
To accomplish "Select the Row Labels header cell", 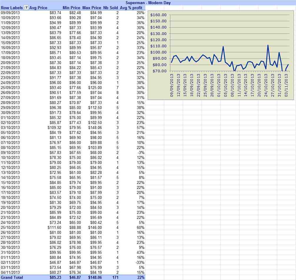I will [12, 8].
